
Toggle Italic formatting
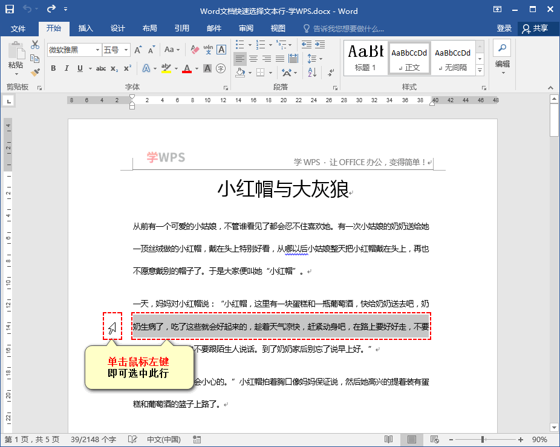[x=67, y=68]
